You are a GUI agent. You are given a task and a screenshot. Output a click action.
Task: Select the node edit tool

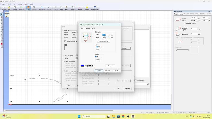(2, 17)
